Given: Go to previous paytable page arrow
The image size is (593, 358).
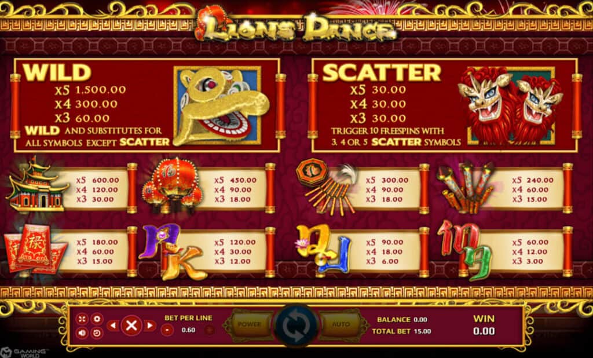Looking at the screenshot, I should 112,326.
